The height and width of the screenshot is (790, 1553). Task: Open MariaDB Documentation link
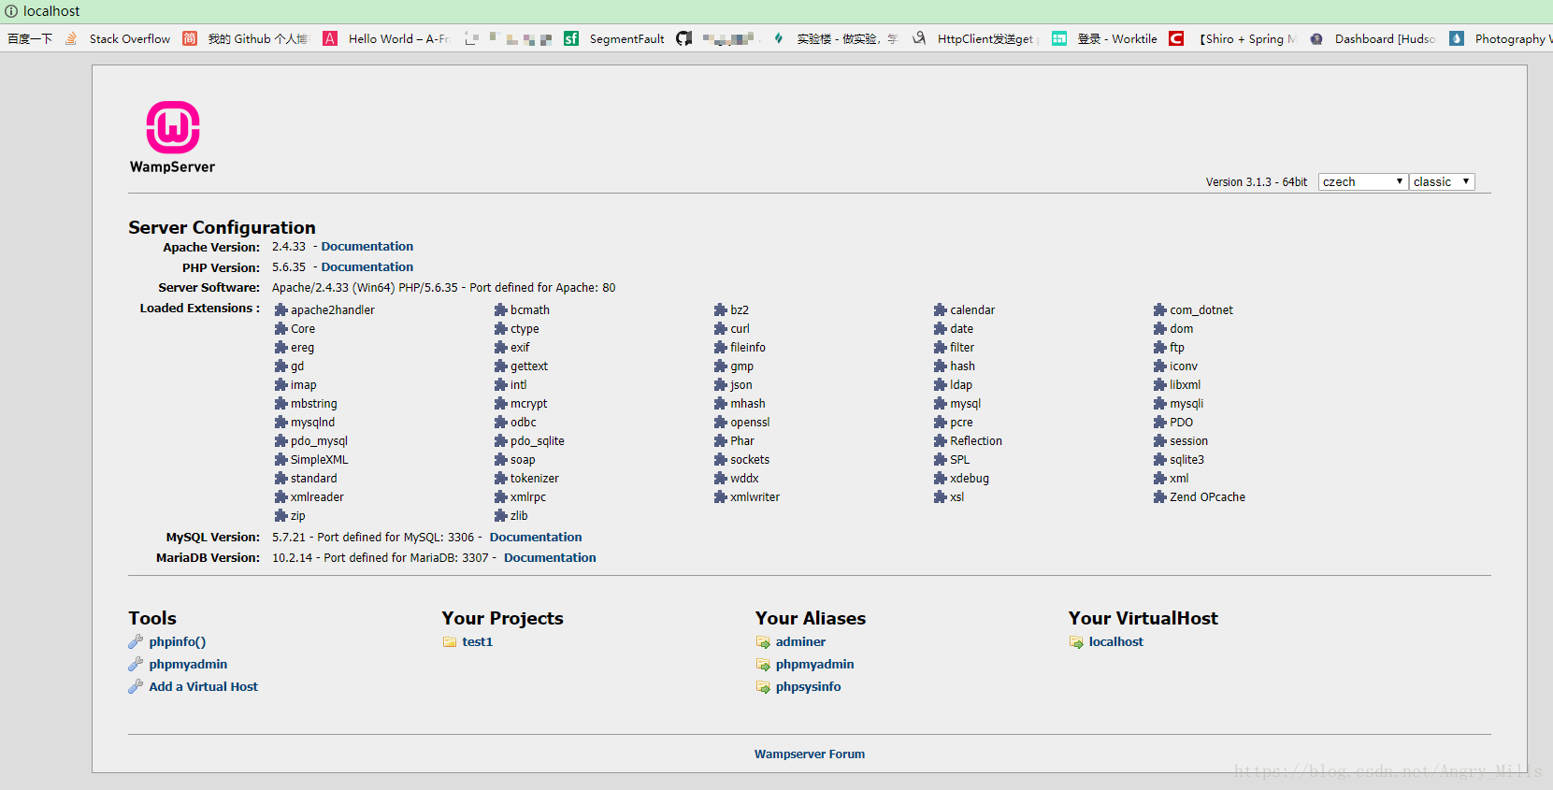coord(550,558)
